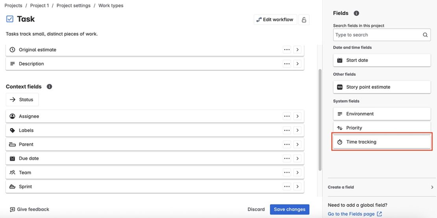Viewport: 437px width, 218px height.
Task: Expand the Assignee field chevron
Action: click(297, 116)
